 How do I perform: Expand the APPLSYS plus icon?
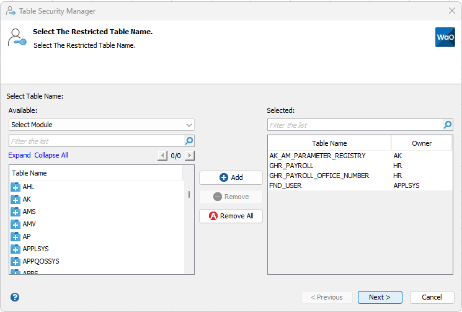[x=16, y=249]
